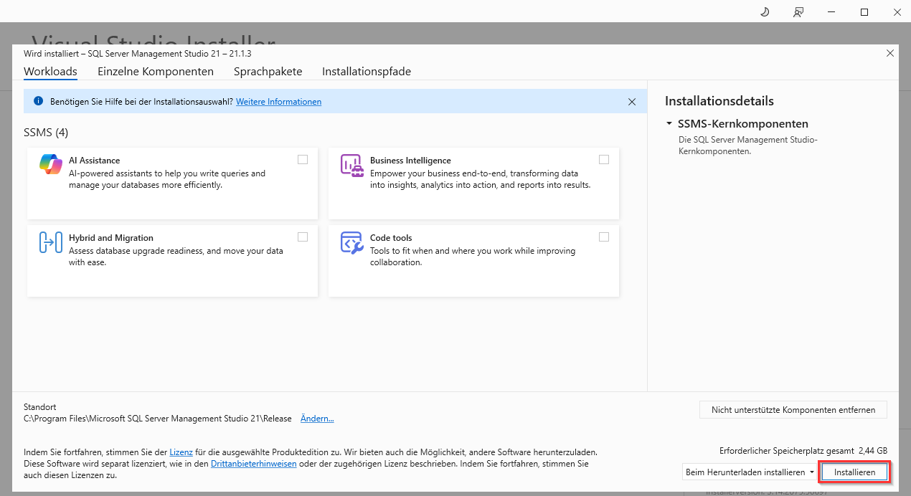Check the Code tools workload checkbox
This screenshot has height=496, width=911.
604,237
